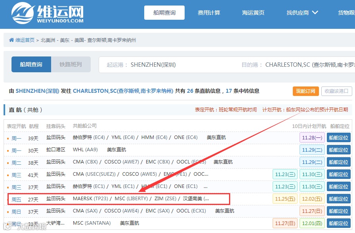Select 11.23(三) date in CMA (USEC(SUEZ)) row
Viewport: 355px width, 233px height.
[x=285, y=174]
